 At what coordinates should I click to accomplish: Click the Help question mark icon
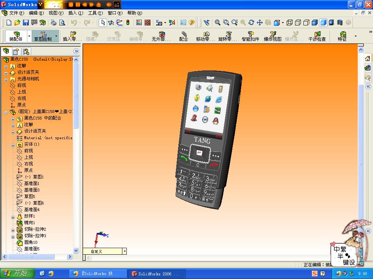coord(192,23)
